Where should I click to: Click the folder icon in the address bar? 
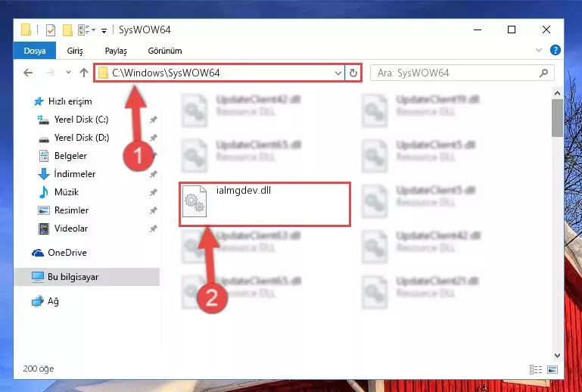(x=103, y=73)
